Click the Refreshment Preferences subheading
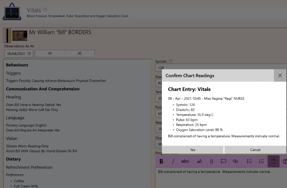 pos(29,167)
